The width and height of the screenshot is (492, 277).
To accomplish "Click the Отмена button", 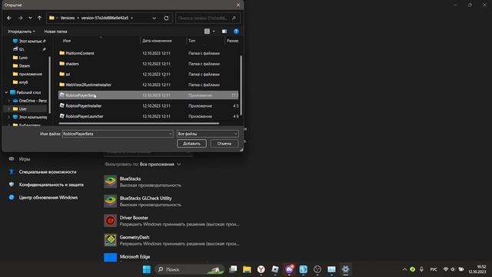I will 224,144.
